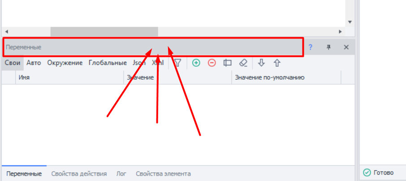Open help with the blue question mark
This screenshot has height=181, width=406.
click(x=311, y=47)
